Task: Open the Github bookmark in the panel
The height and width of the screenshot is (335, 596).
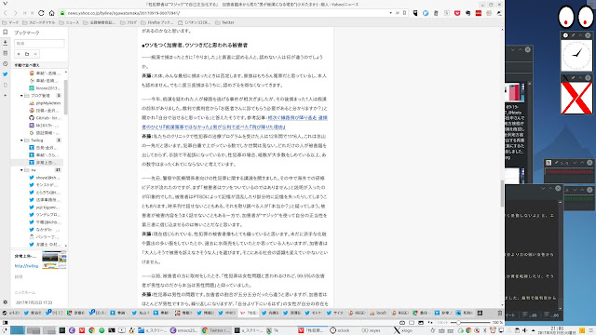Action: (45, 118)
